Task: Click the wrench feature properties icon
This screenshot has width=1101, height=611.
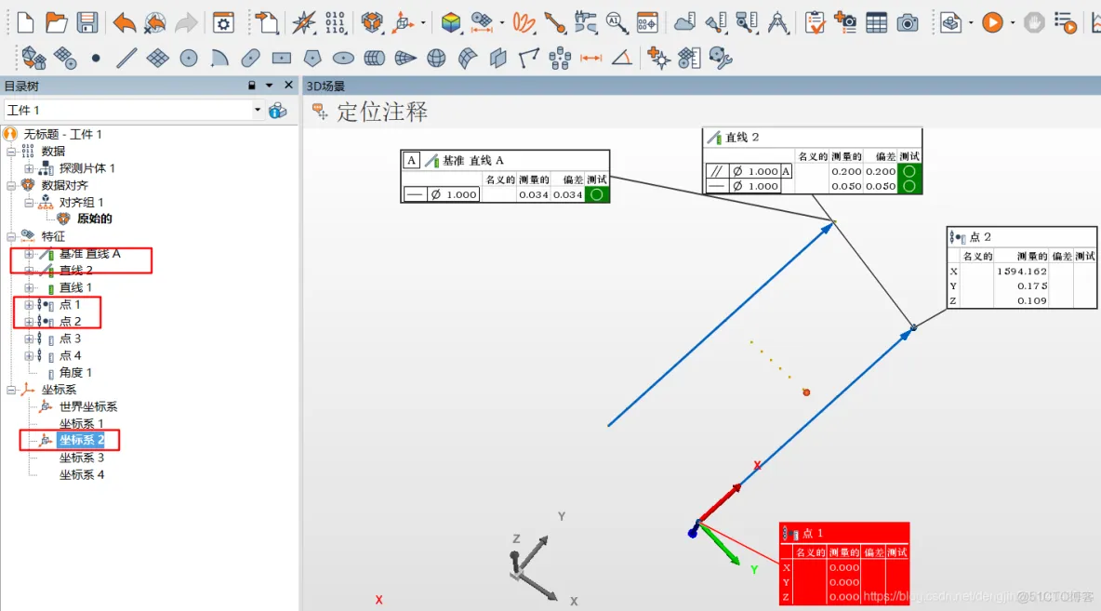Action: coord(721,58)
